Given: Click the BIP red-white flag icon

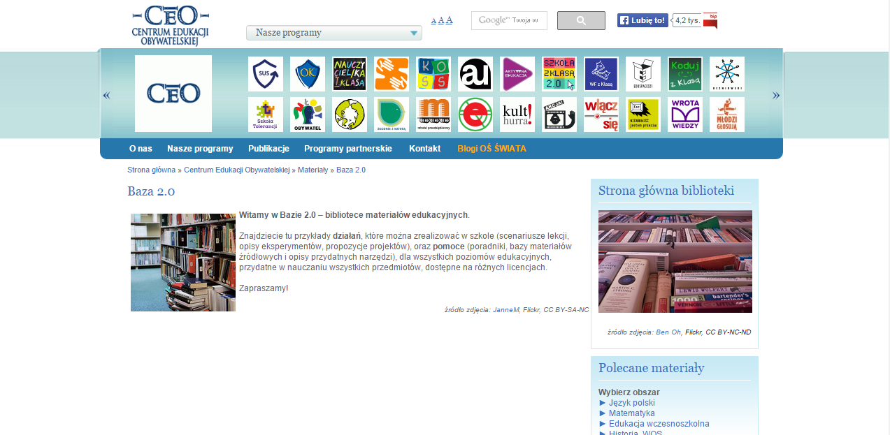Looking at the screenshot, I should [x=710, y=21].
